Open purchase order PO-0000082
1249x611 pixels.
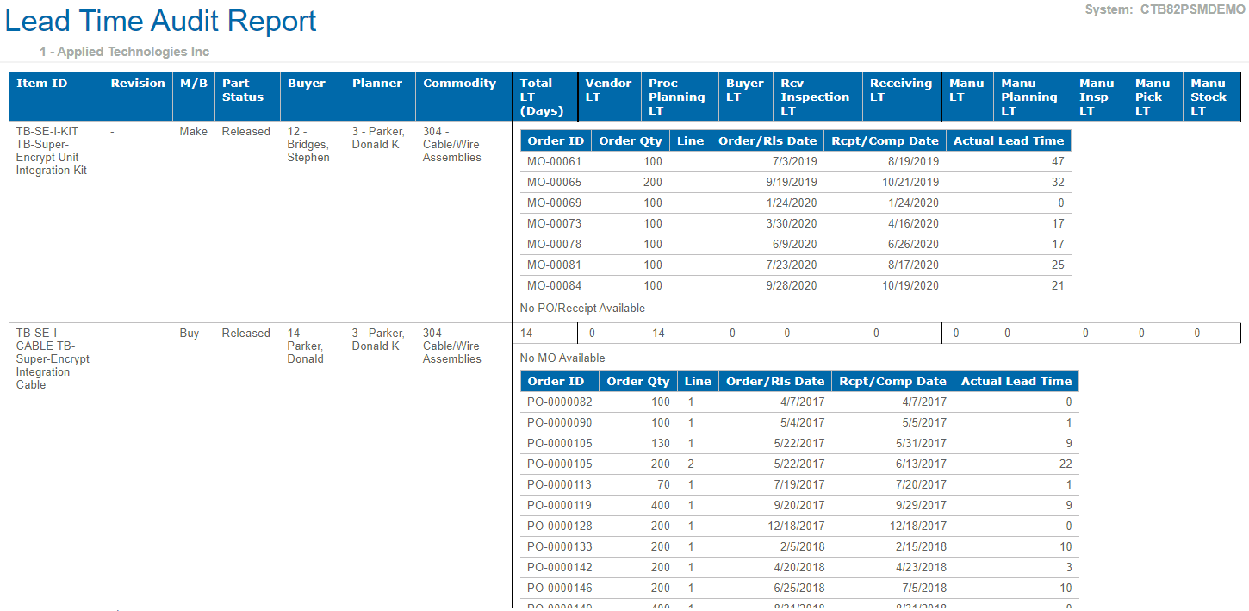coord(560,402)
